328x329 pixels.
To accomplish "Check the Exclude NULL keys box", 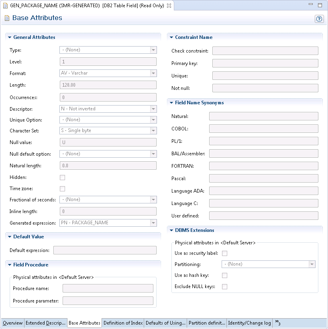I will click(x=225, y=286).
